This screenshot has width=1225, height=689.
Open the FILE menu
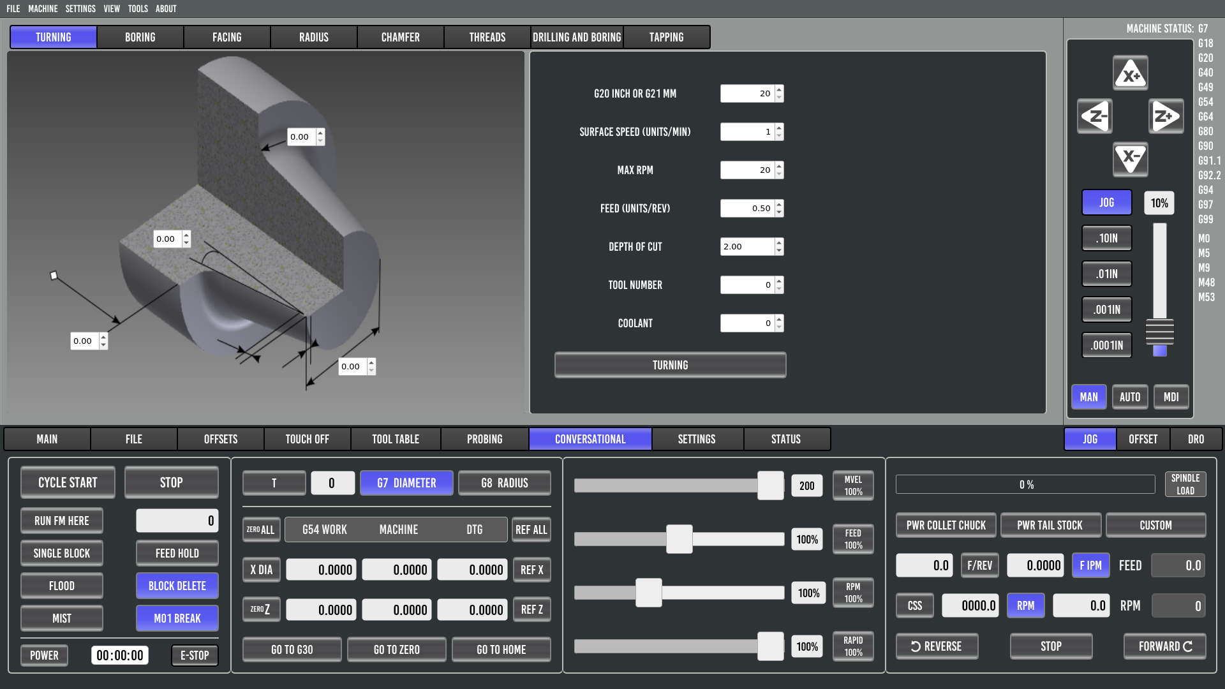pyautogui.click(x=13, y=8)
